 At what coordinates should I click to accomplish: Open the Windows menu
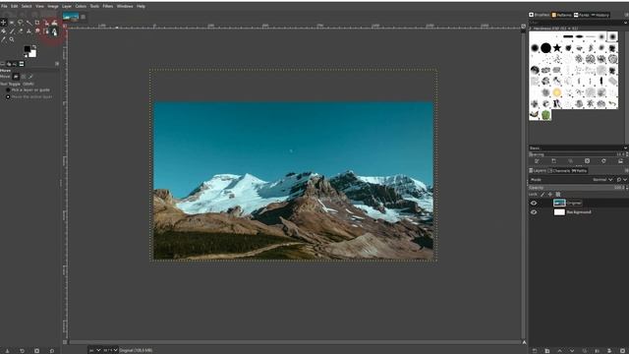tap(125, 6)
